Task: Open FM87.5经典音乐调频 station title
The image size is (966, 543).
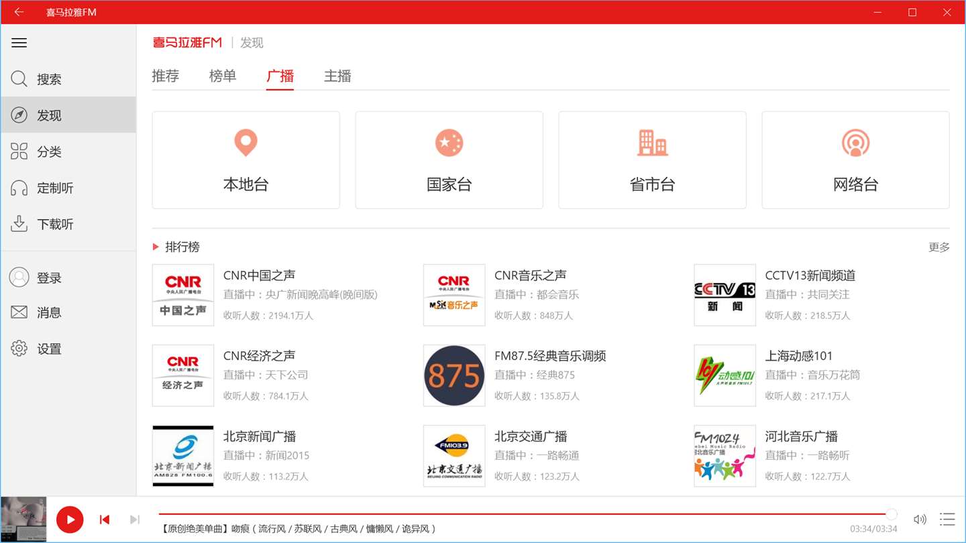Action: coord(550,356)
